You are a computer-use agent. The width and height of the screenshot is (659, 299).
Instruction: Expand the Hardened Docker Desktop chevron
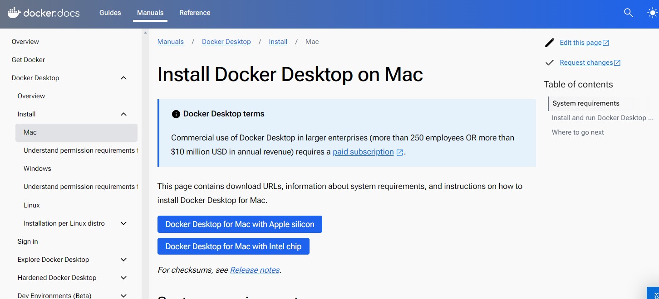(x=123, y=278)
